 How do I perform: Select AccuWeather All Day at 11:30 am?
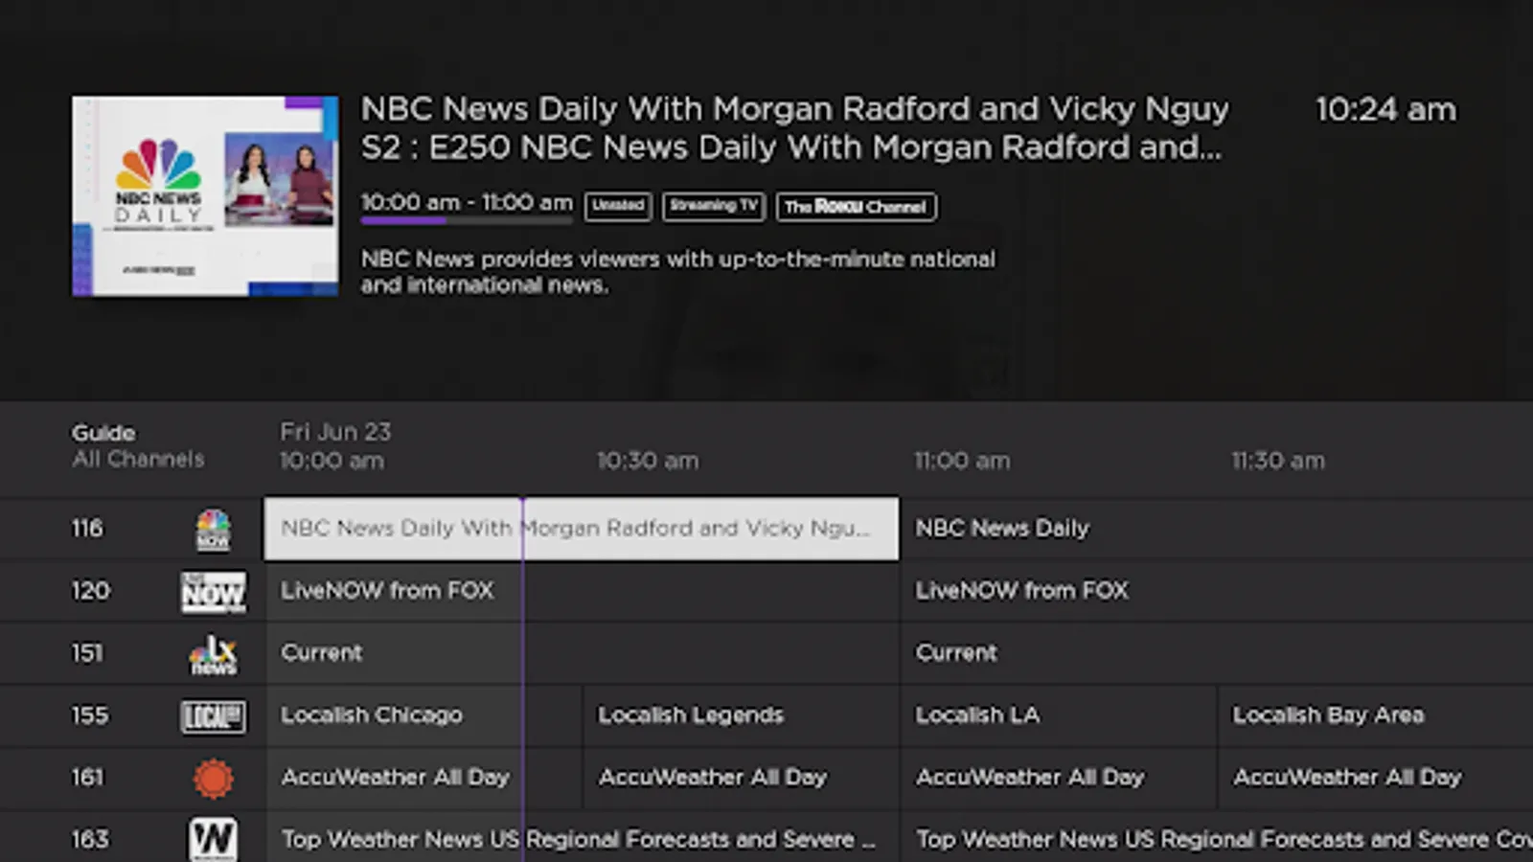(x=1376, y=778)
